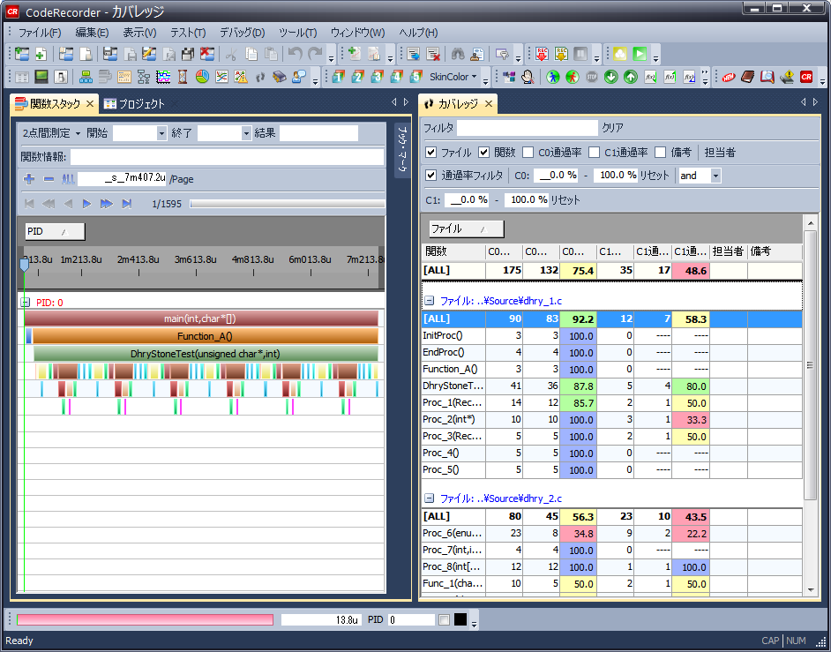Image resolution: width=831 pixels, height=652 pixels.
Task: Click the black color swatch in bottom bar
Action: point(460,619)
